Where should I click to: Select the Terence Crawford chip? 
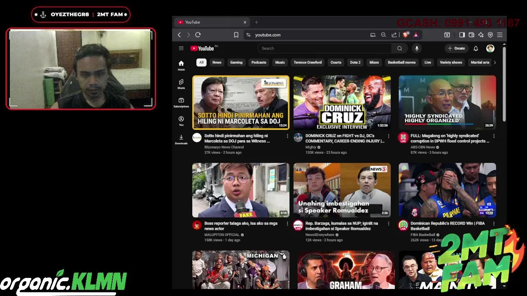308,62
